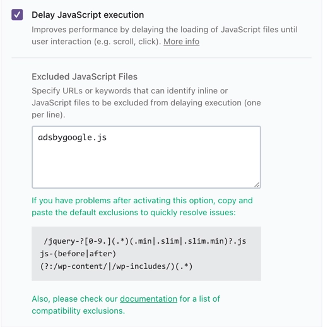Click the Also please check our text
Image resolution: width=323 pixels, height=327 pixels.
(74, 299)
